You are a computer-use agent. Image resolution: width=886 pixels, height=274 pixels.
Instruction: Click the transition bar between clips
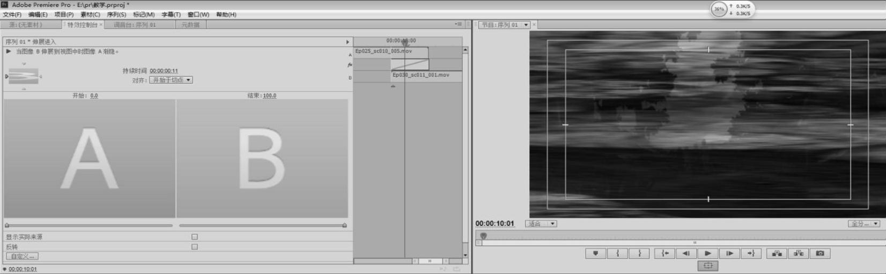pos(410,64)
